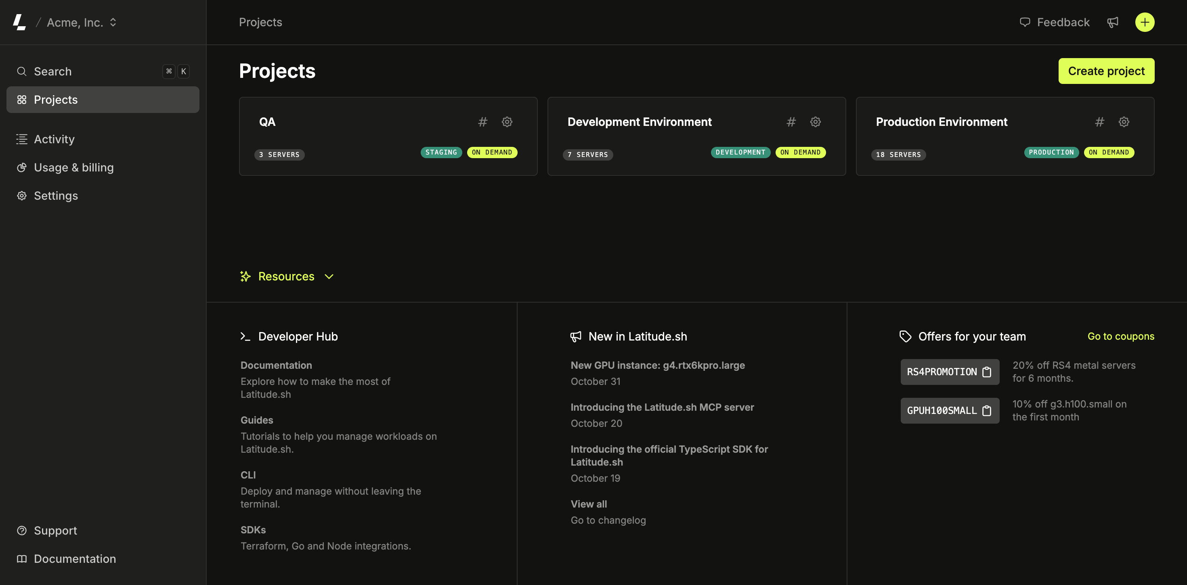Open the search bar in the sidebar
The image size is (1187, 585).
(52, 71)
